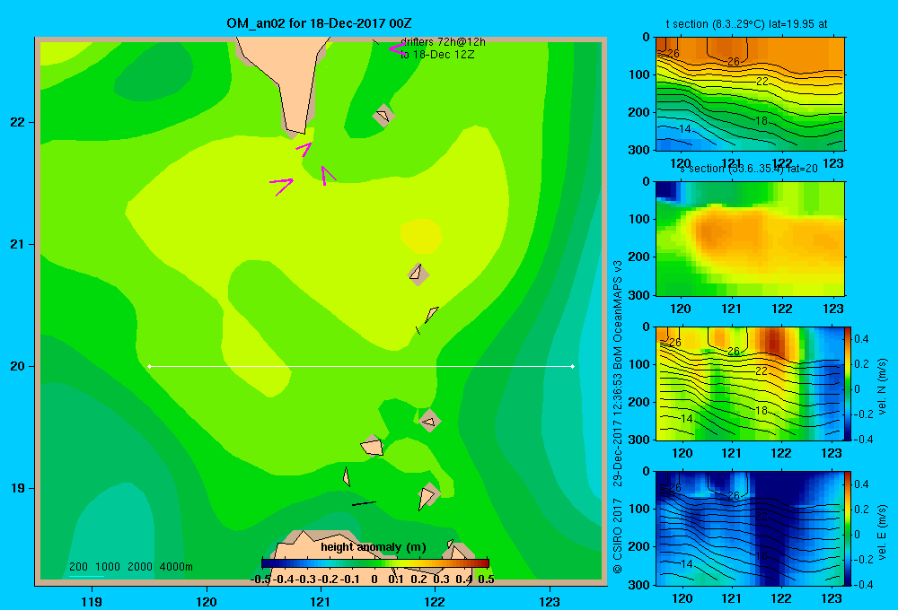Click the depth legend '200 1000 2000 4000m'
898x610 pixels.
(131, 567)
